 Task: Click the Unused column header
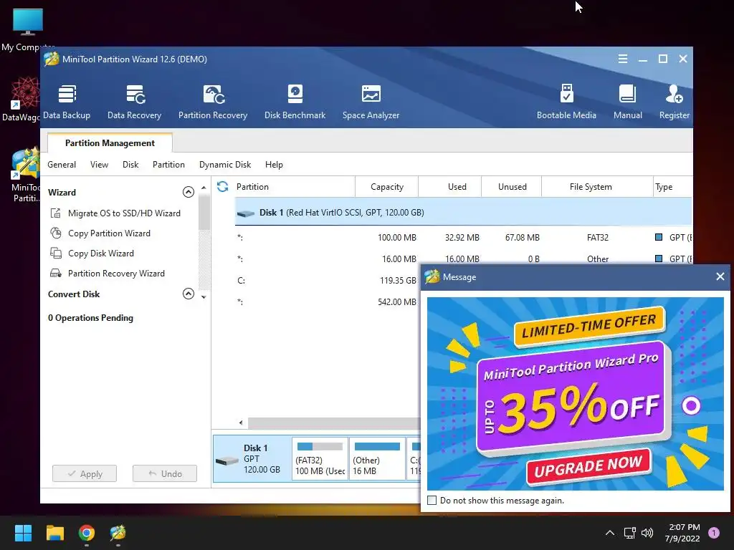[512, 187]
